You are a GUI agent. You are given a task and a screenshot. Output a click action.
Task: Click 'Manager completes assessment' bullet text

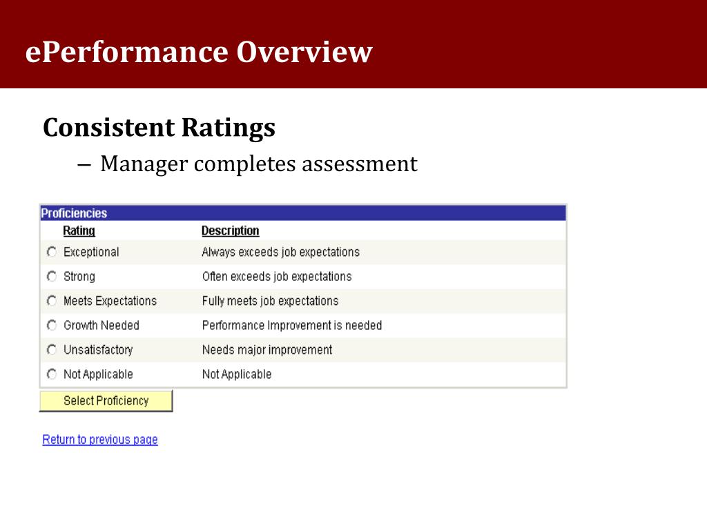pyautogui.click(x=259, y=164)
